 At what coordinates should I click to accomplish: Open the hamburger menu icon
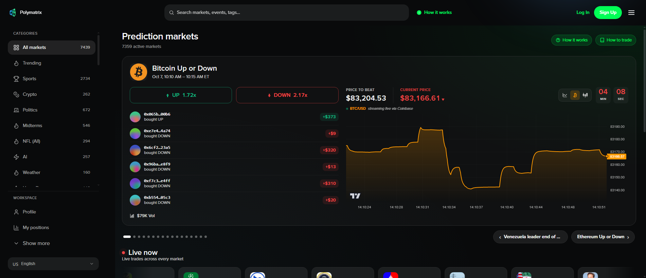[631, 13]
